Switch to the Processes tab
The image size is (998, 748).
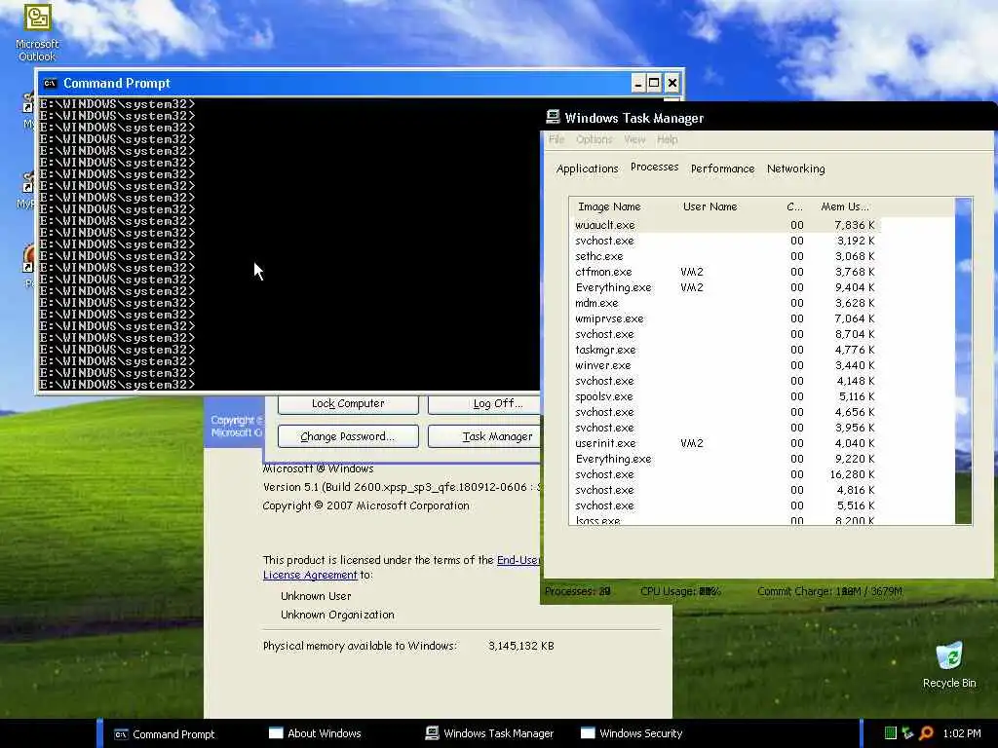coord(654,167)
